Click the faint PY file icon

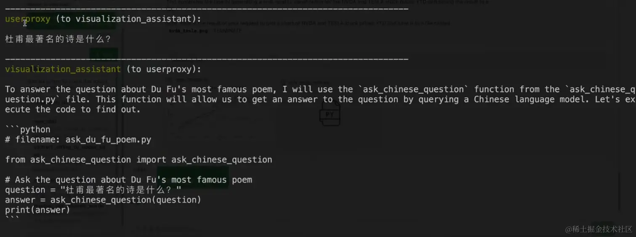pyautogui.click(x=330, y=114)
